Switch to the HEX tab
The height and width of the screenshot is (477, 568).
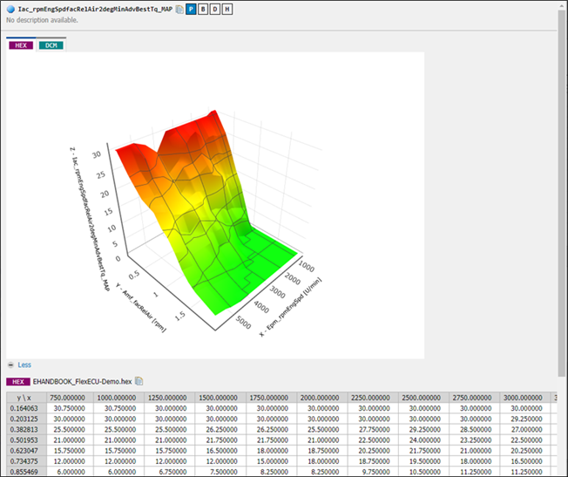click(x=21, y=44)
